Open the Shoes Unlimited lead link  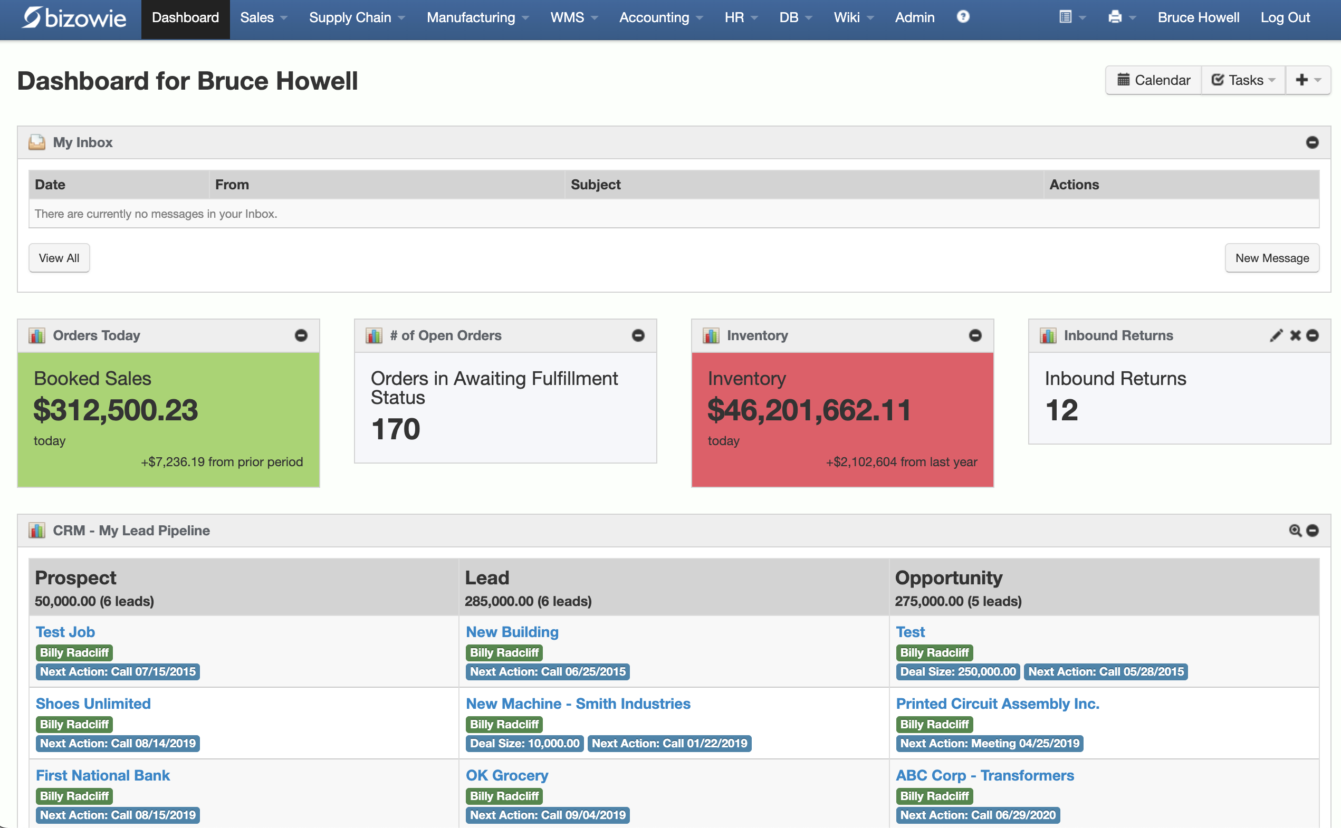pyautogui.click(x=93, y=703)
